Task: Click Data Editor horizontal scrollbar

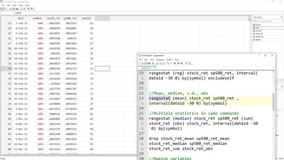Action: [70, 155]
